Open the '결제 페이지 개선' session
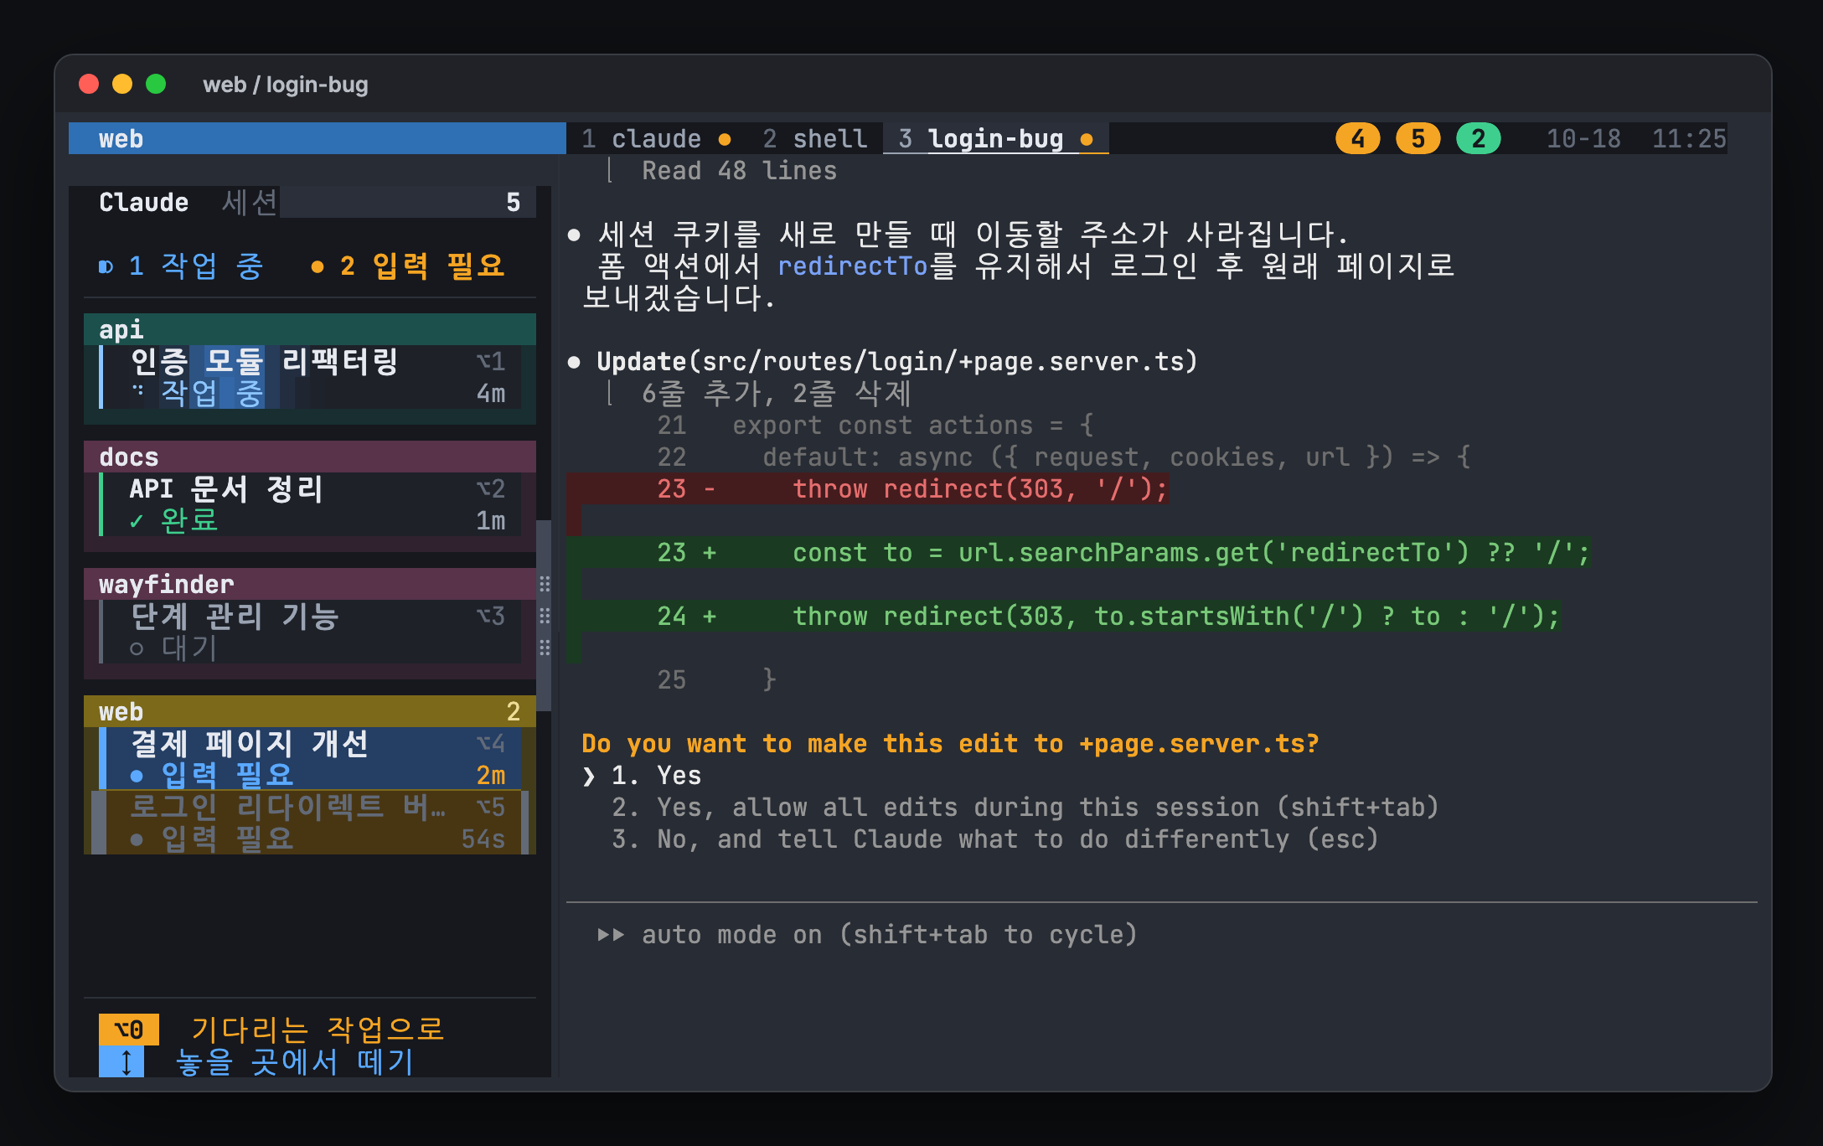This screenshot has height=1146, width=1823. click(310, 759)
